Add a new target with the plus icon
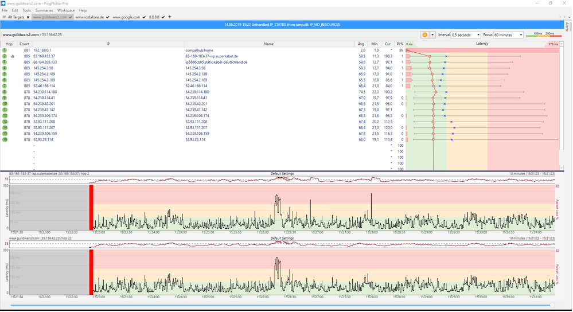Viewport: 573px width, 312px height. pos(170,17)
